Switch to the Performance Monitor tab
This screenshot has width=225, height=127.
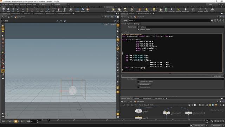pos(143,14)
